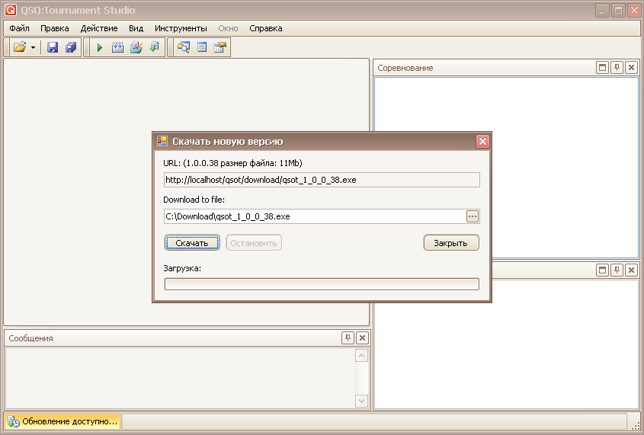
Task: Click the Загрузка progress bar
Action: coord(322,284)
